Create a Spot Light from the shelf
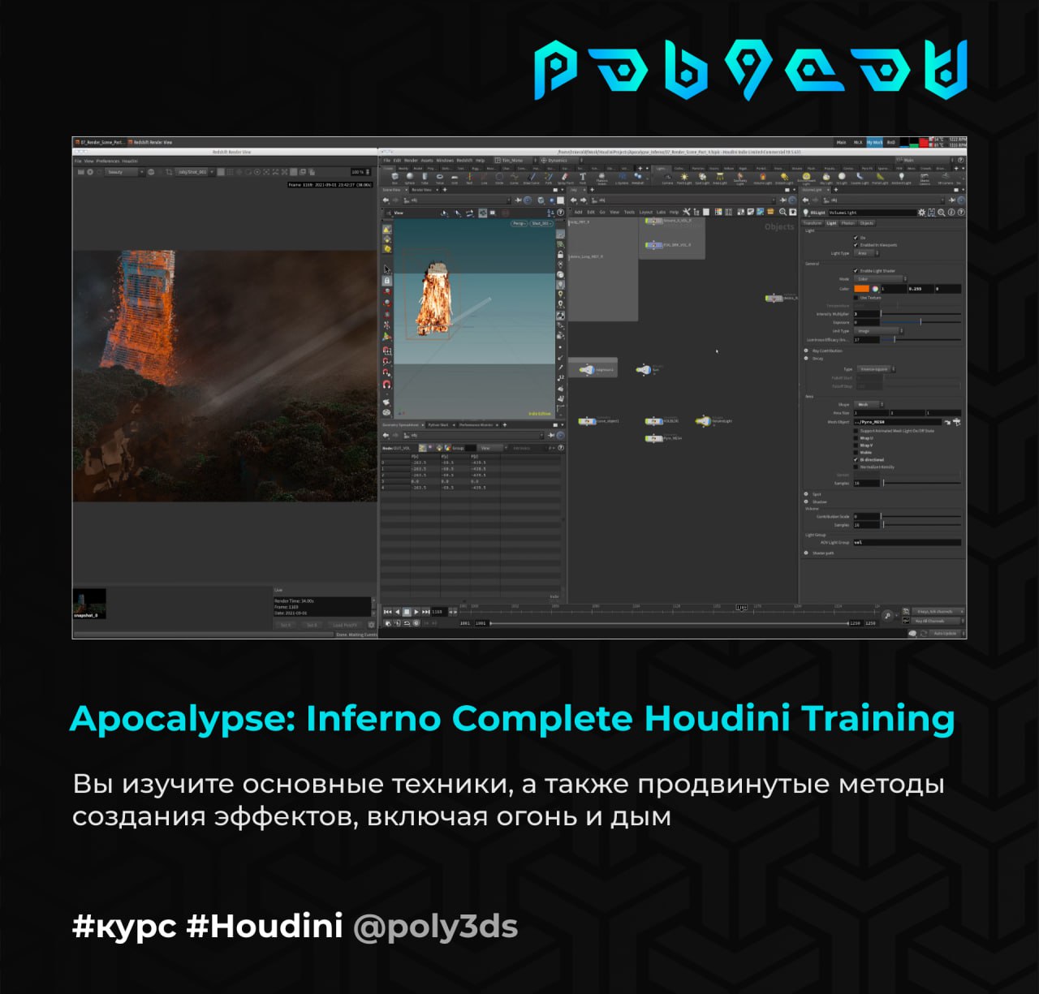 [702, 179]
